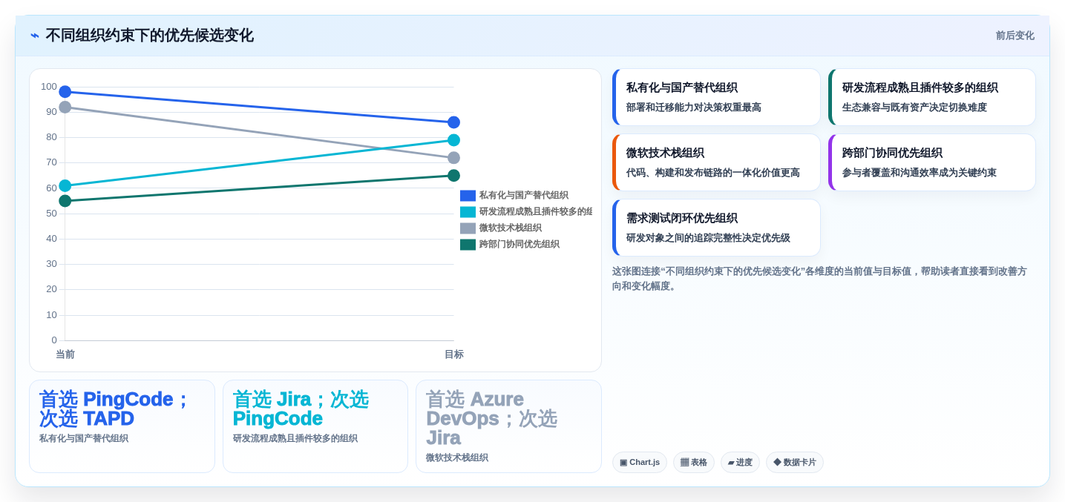The width and height of the screenshot is (1065, 502).
Task: Click the blue data point at 目标 86
Action: click(453, 122)
